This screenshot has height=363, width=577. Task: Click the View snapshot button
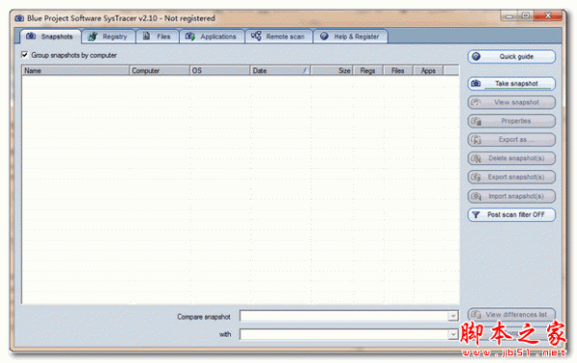(x=512, y=103)
